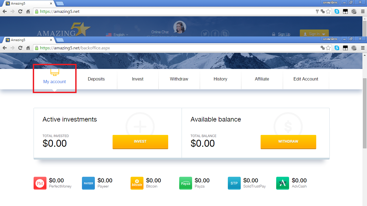Click the Skype extension in rear window toolbar

[337, 11]
